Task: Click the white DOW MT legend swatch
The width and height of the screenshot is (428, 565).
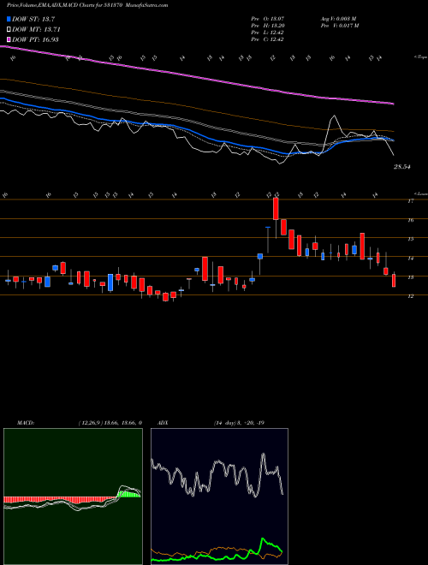Action: tap(9, 29)
